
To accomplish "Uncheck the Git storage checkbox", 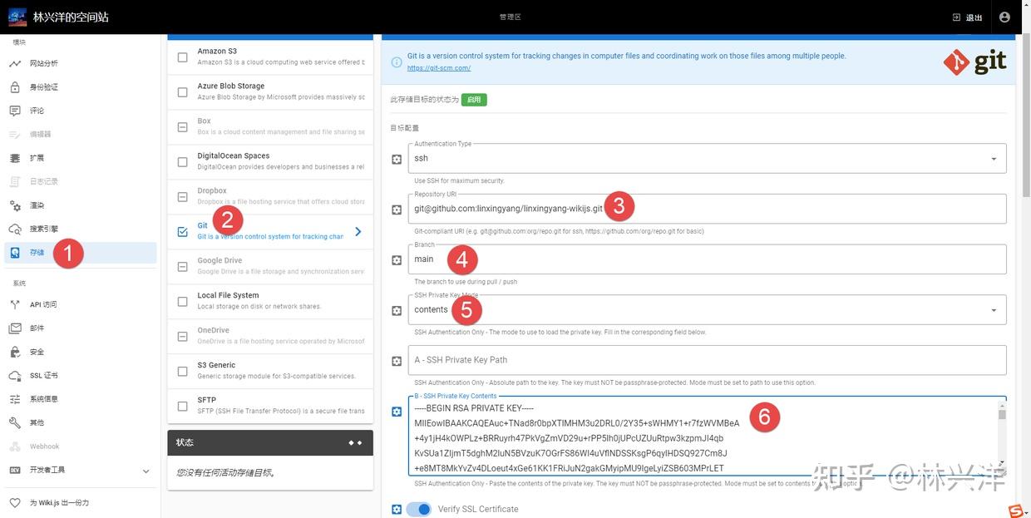I will tap(183, 232).
